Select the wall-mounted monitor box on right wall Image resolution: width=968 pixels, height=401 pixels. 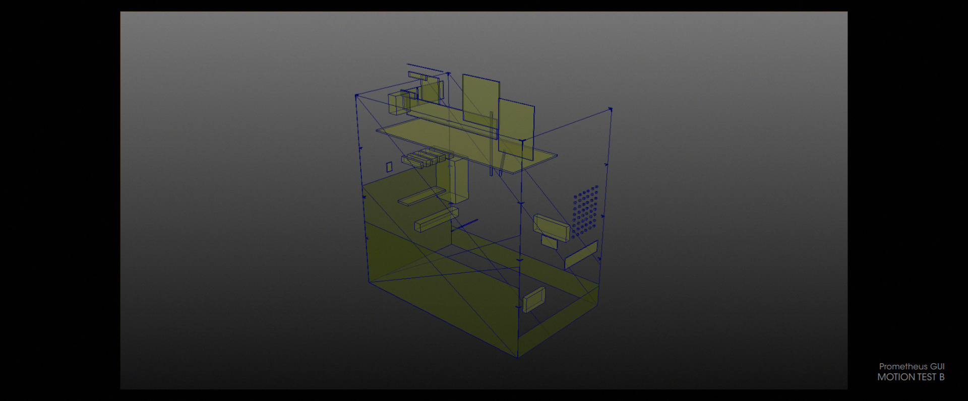coord(551,227)
